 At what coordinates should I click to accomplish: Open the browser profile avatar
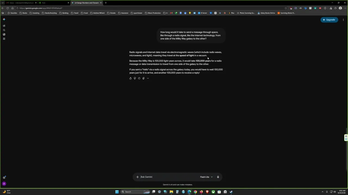[340, 8]
